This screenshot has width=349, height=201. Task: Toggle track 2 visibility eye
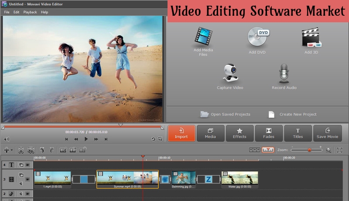(x=27, y=194)
